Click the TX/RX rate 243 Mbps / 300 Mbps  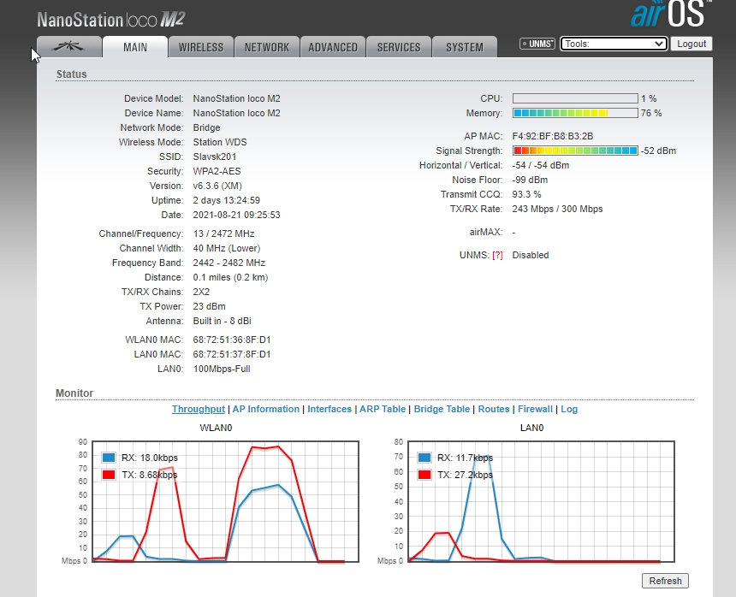(557, 209)
